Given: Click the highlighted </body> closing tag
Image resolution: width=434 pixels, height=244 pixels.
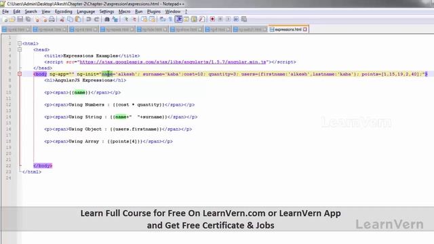Looking at the screenshot, I should 43,165.
